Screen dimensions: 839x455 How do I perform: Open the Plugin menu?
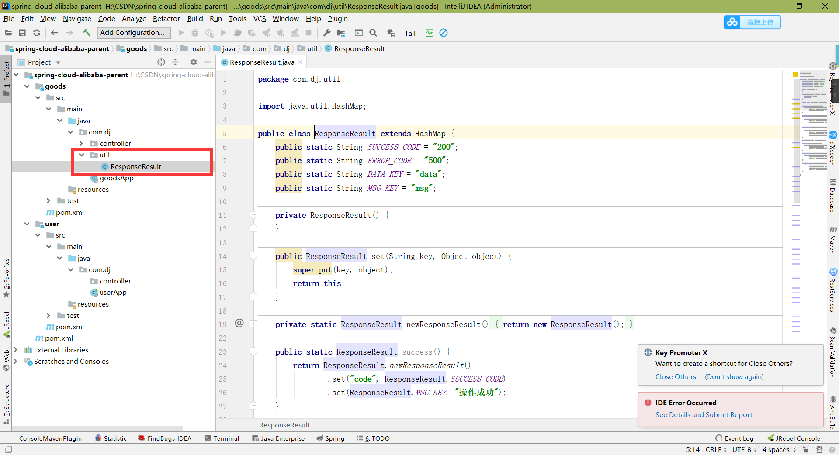[x=338, y=18]
